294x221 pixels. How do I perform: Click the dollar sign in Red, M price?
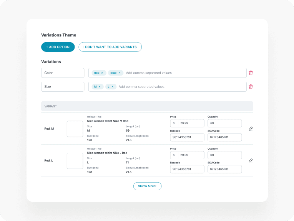(x=174, y=123)
